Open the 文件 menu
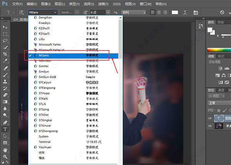231x165 pixels. [17, 4]
